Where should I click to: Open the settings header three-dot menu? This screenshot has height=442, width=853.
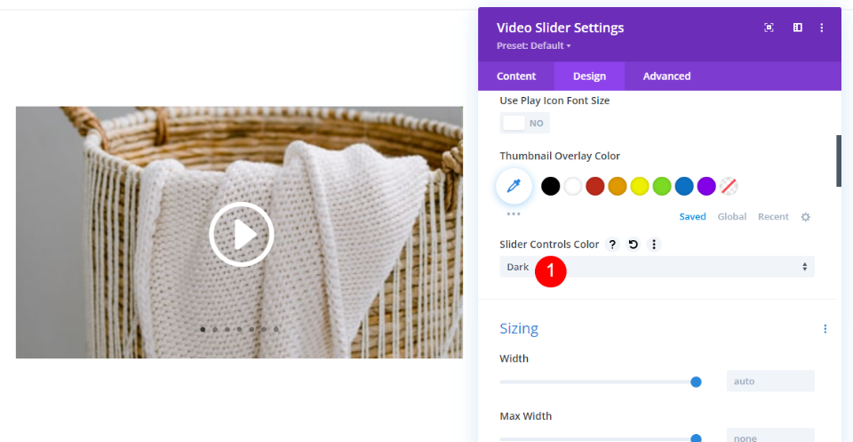click(822, 28)
